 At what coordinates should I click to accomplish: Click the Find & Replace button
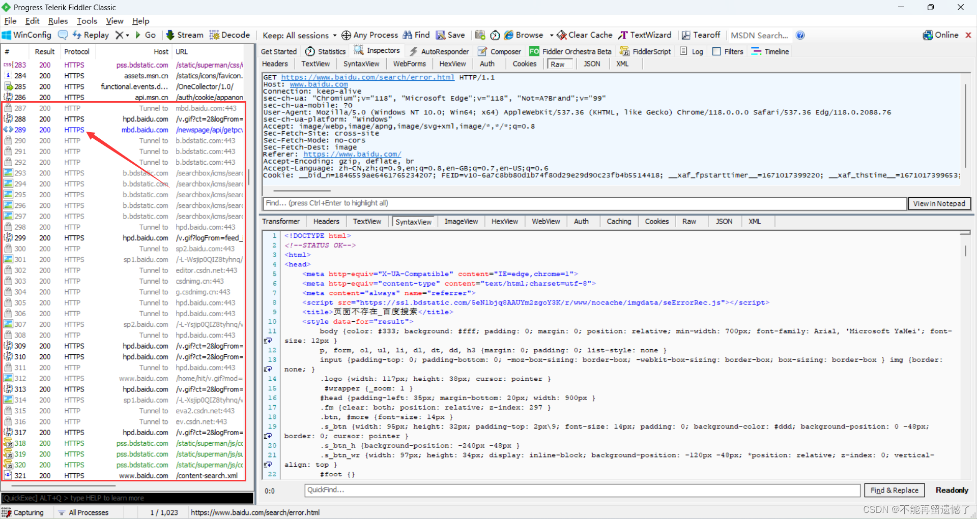(x=894, y=490)
